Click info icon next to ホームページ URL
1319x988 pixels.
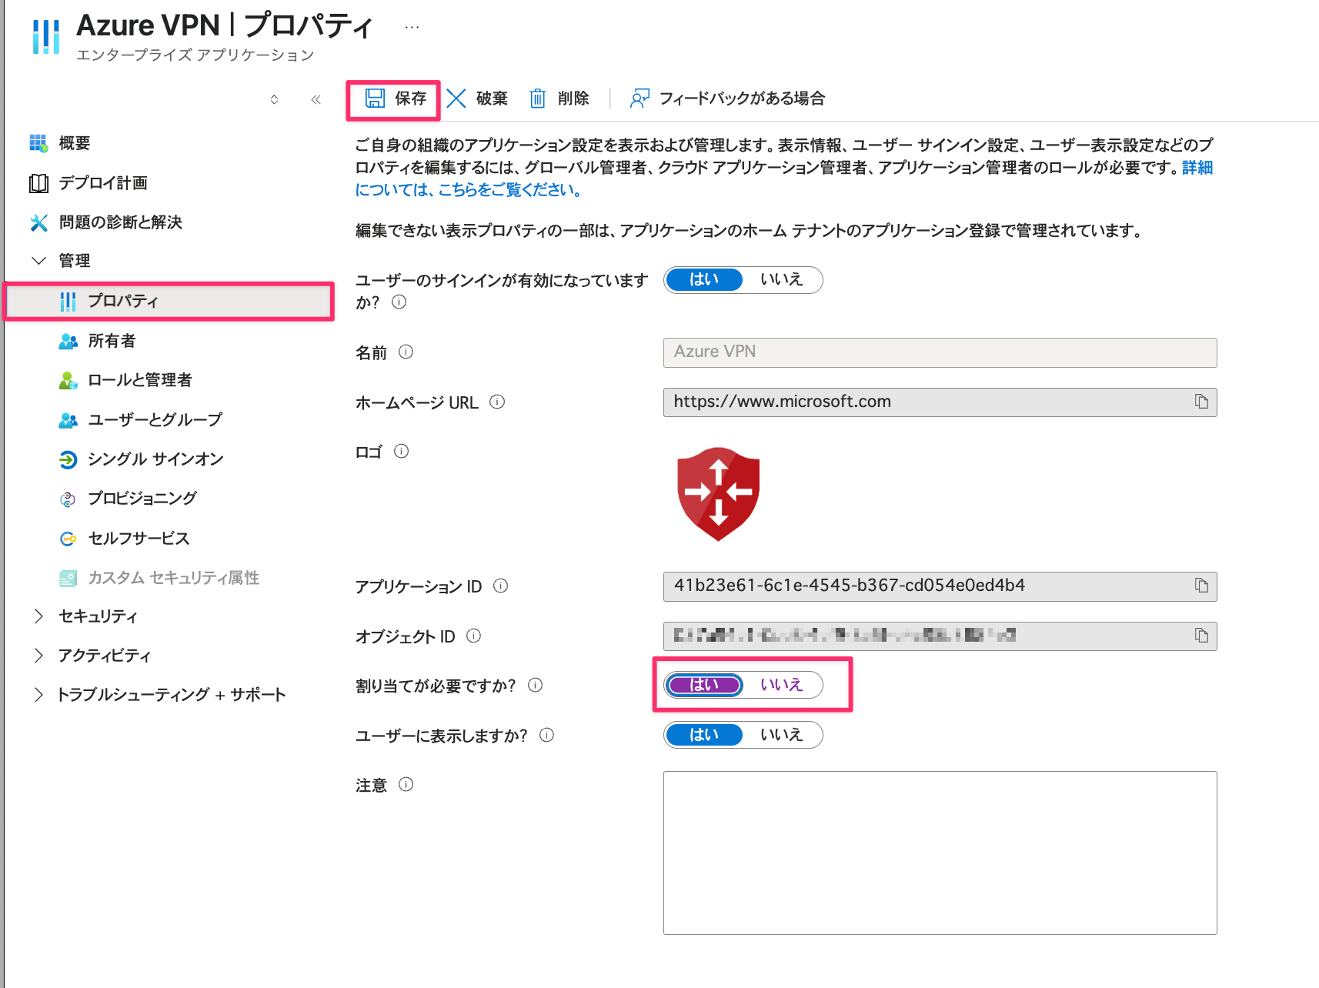click(x=497, y=402)
